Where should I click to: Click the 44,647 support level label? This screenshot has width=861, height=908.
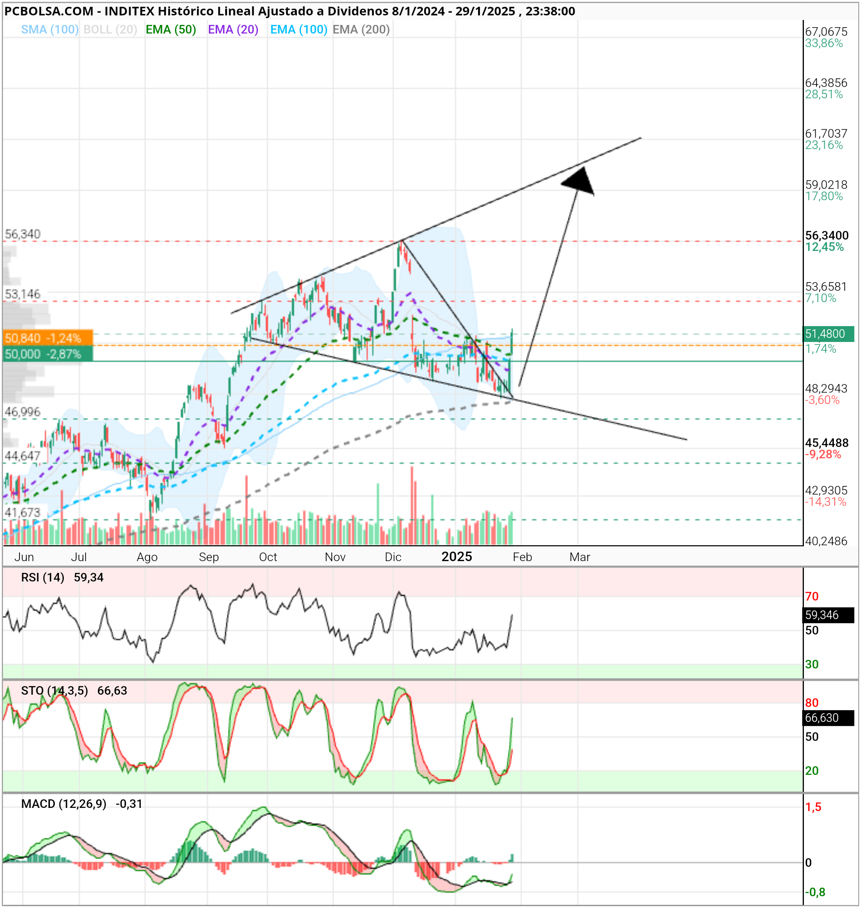tap(23, 456)
